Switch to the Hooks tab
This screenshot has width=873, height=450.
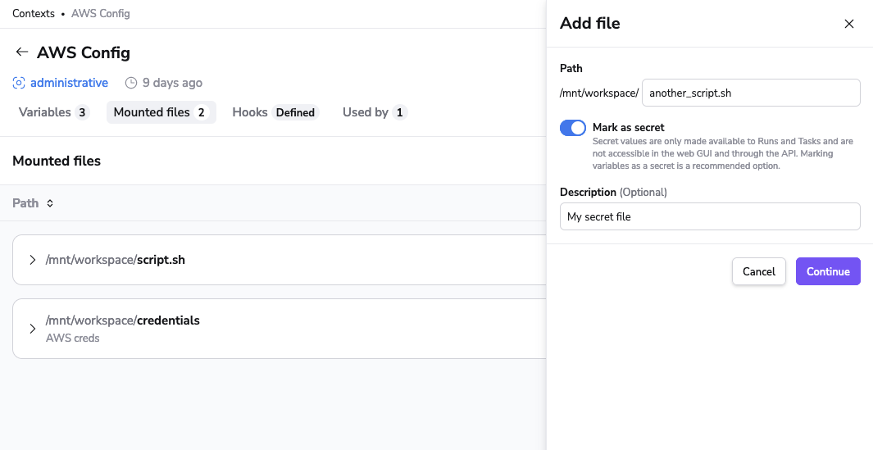click(x=275, y=112)
